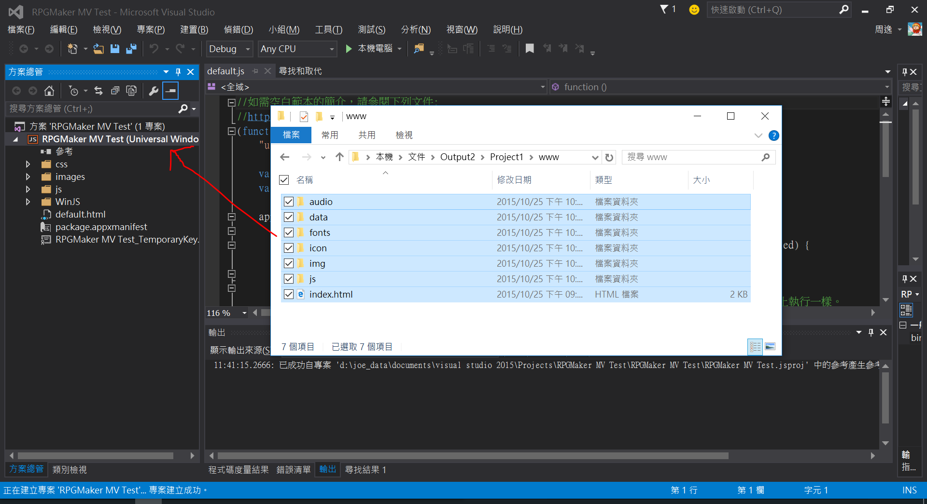Viewport: 927px width, 504px height.
Task: Click the Save All toolbar icon
Action: (131, 49)
